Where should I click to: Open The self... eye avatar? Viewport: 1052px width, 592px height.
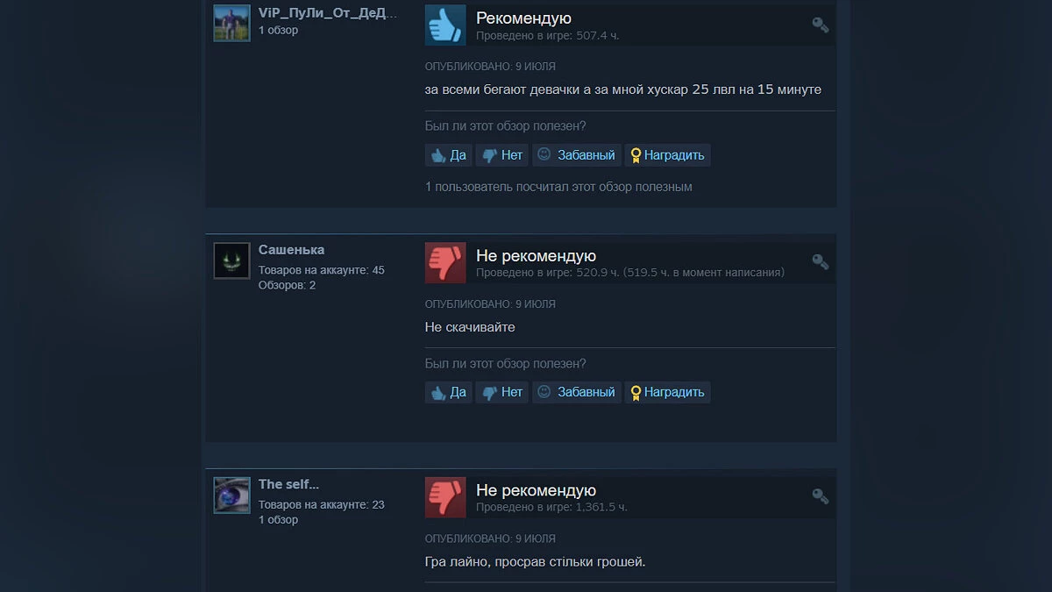(232, 496)
